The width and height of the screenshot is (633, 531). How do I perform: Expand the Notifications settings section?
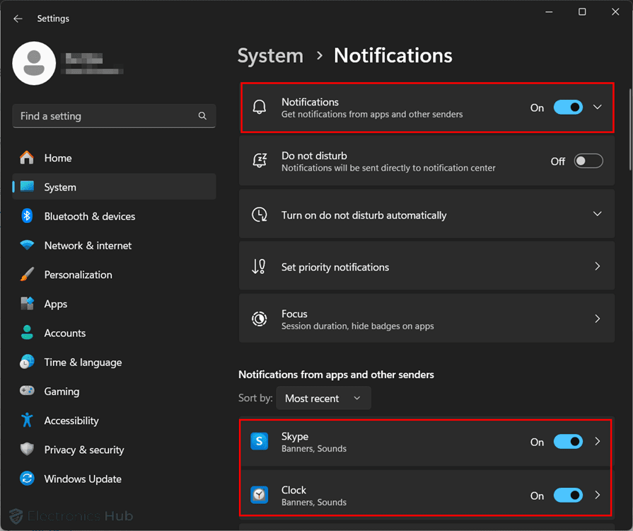598,107
